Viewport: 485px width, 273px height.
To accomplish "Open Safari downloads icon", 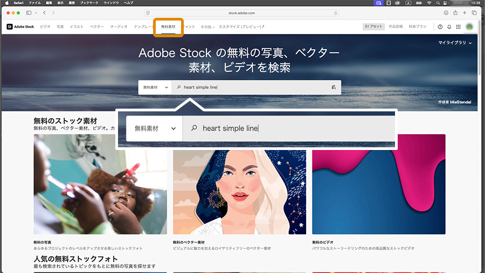I will click(446, 13).
